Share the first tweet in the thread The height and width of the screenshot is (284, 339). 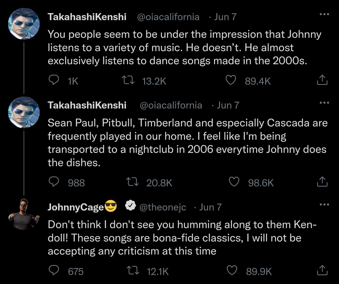(322, 81)
